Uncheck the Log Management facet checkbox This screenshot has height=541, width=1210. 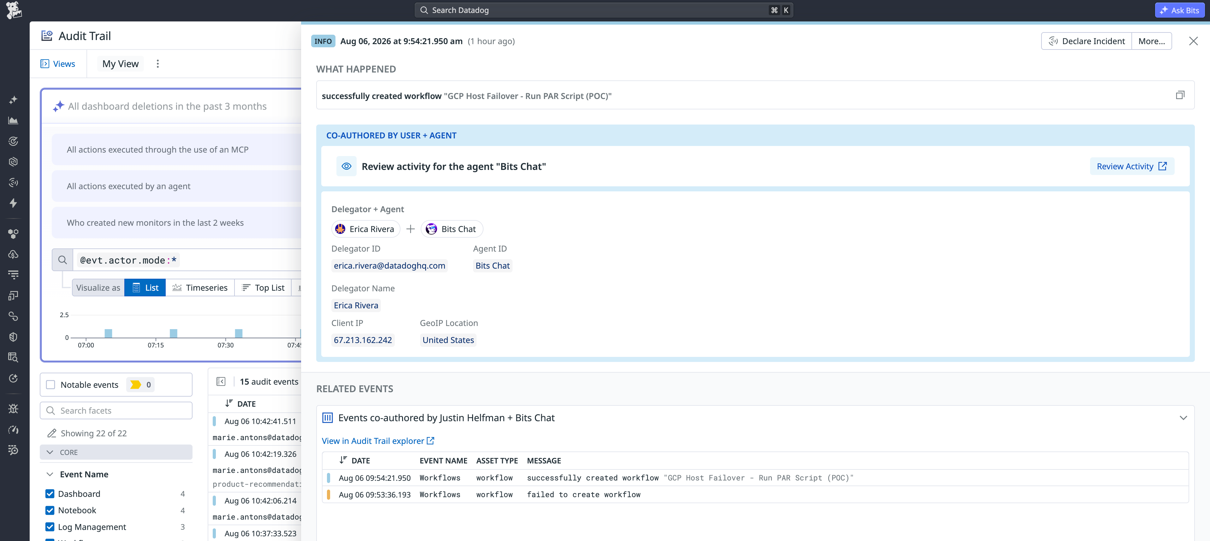[50, 527]
